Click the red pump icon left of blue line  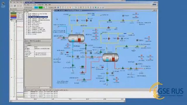(x=67, y=52)
